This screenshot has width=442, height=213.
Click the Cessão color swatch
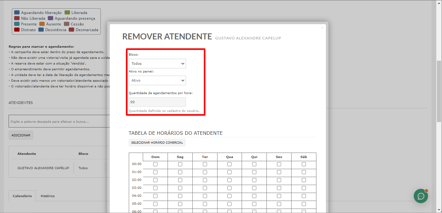pos(66,24)
